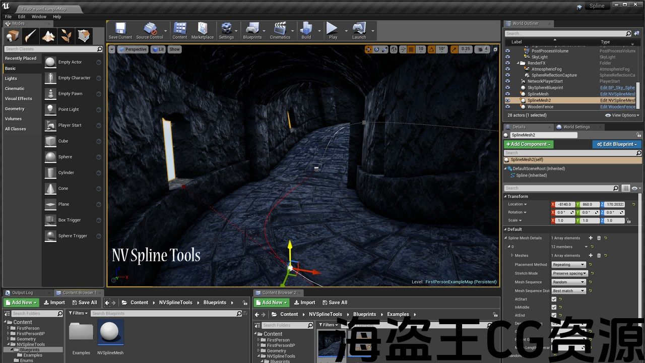Image resolution: width=645 pixels, height=363 pixels.
Task: Open the Placement Method dropdown
Action: click(x=568, y=265)
